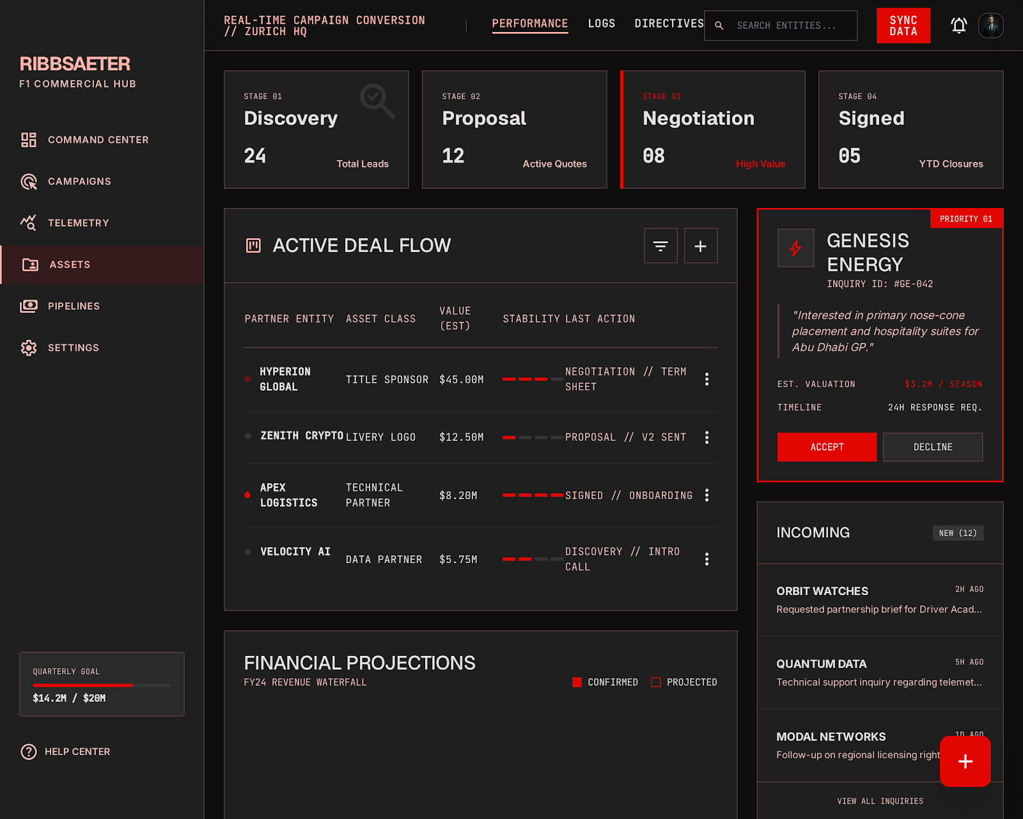
Task: Open the Stage 01 Discovery card
Action: [316, 129]
